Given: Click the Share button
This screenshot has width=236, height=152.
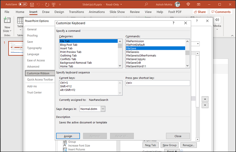Looking at the screenshot, I should coord(200,12).
